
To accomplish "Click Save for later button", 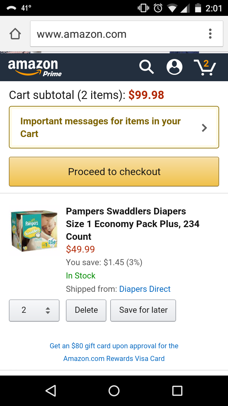I will [x=143, y=310].
